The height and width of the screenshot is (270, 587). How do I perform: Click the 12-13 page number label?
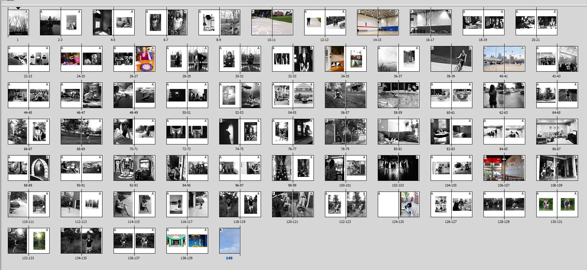[325, 40]
